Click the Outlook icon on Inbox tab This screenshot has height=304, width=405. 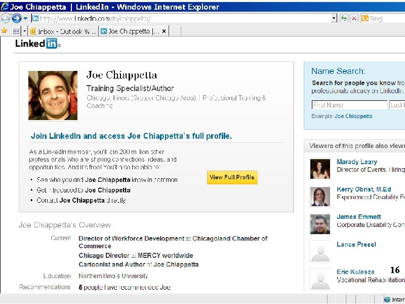tap(33, 31)
